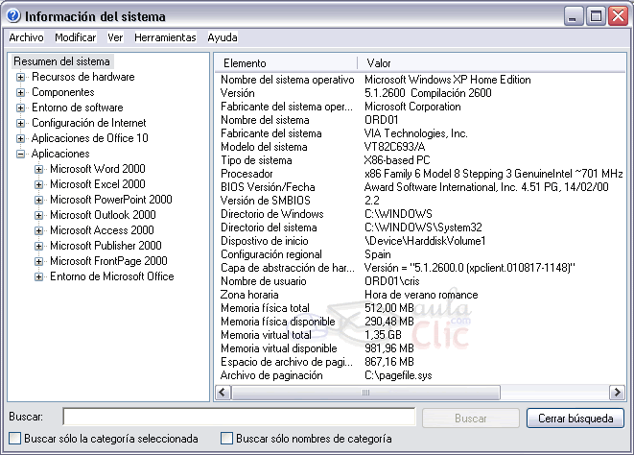Expand Recursos de hardware node

click(20, 77)
